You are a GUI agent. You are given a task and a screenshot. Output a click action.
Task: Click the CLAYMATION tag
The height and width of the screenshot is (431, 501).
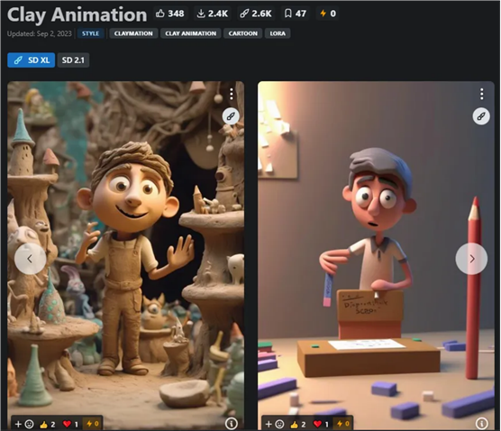tap(133, 33)
